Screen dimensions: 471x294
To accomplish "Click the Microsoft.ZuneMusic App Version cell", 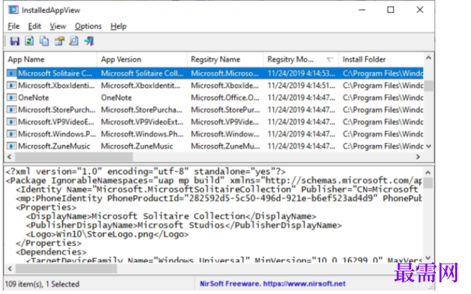I will [x=137, y=146].
